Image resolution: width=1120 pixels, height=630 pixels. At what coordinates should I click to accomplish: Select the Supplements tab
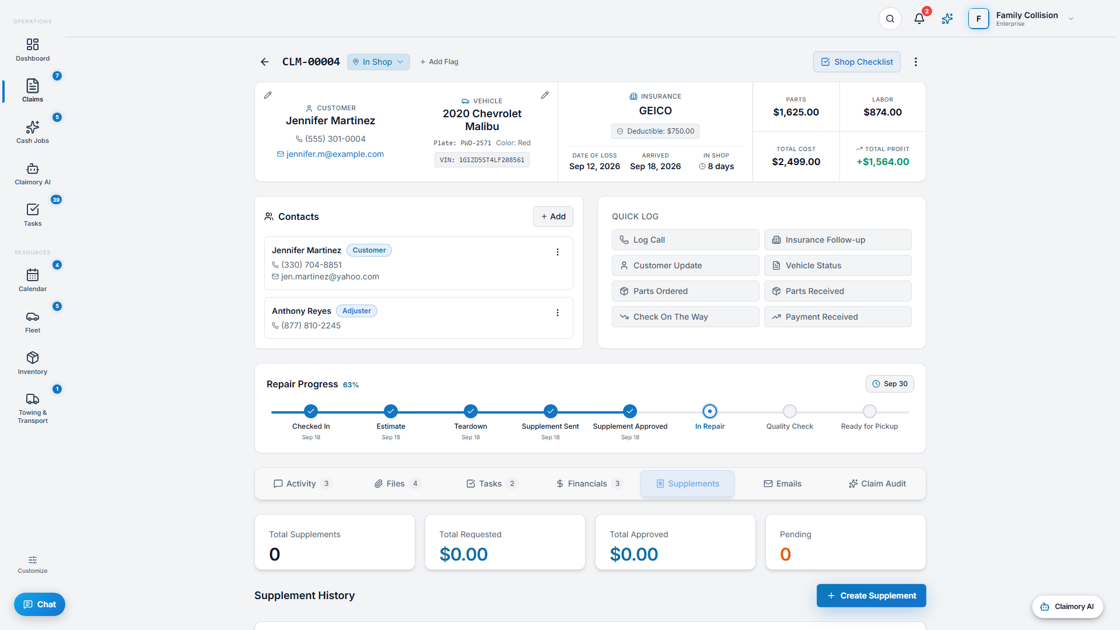click(687, 484)
